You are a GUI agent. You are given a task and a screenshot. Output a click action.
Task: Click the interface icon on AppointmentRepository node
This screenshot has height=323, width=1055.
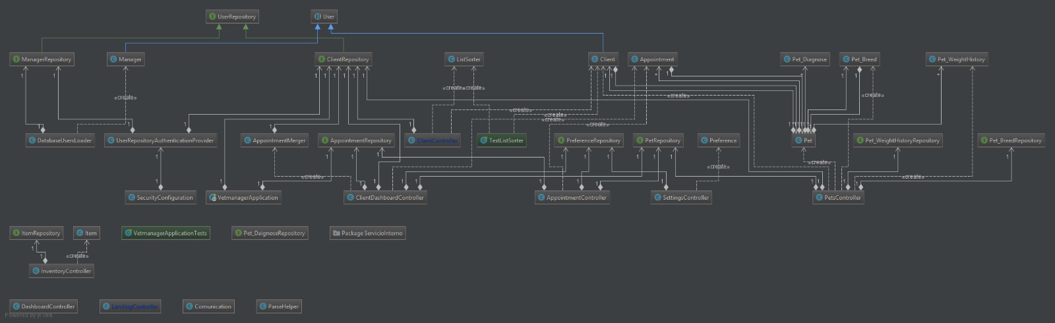(324, 140)
